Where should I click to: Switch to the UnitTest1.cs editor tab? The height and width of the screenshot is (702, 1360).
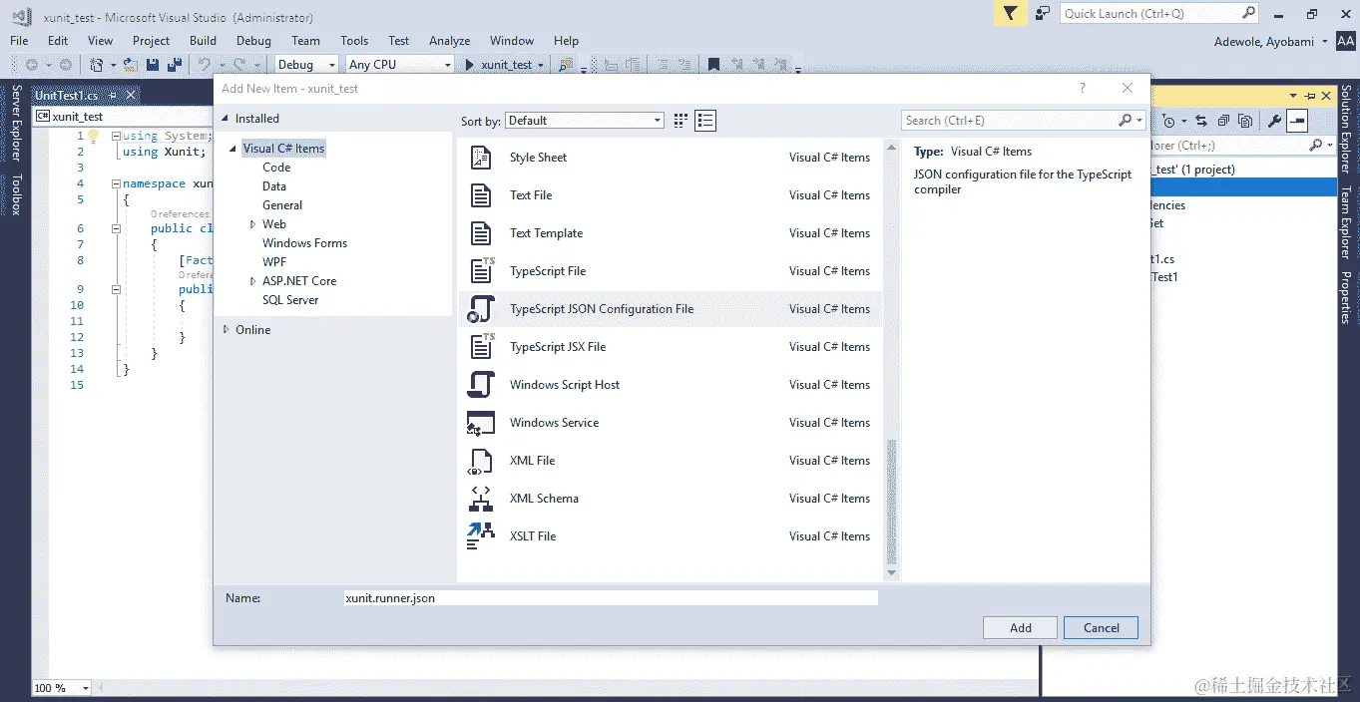click(67, 96)
